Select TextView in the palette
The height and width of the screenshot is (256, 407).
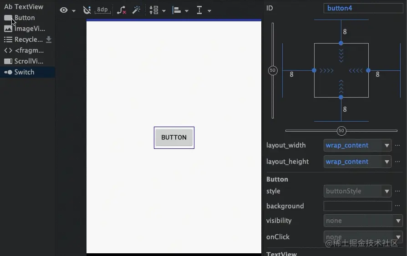point(24,7)
